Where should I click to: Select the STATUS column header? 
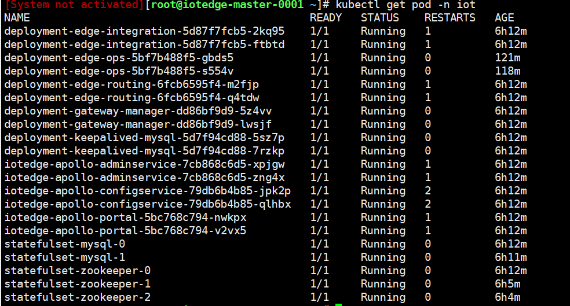[380, 18]
